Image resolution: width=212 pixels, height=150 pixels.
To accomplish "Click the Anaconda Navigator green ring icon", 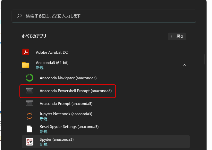I will click(30, 78).
